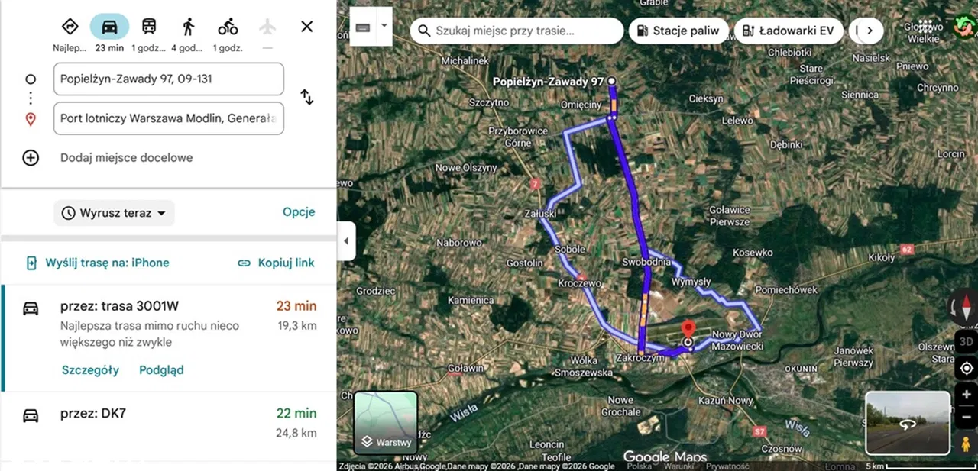Open the Wyrusz teraz departure dropdown
This screenshot has height=471, width=978.
point(115,213)
